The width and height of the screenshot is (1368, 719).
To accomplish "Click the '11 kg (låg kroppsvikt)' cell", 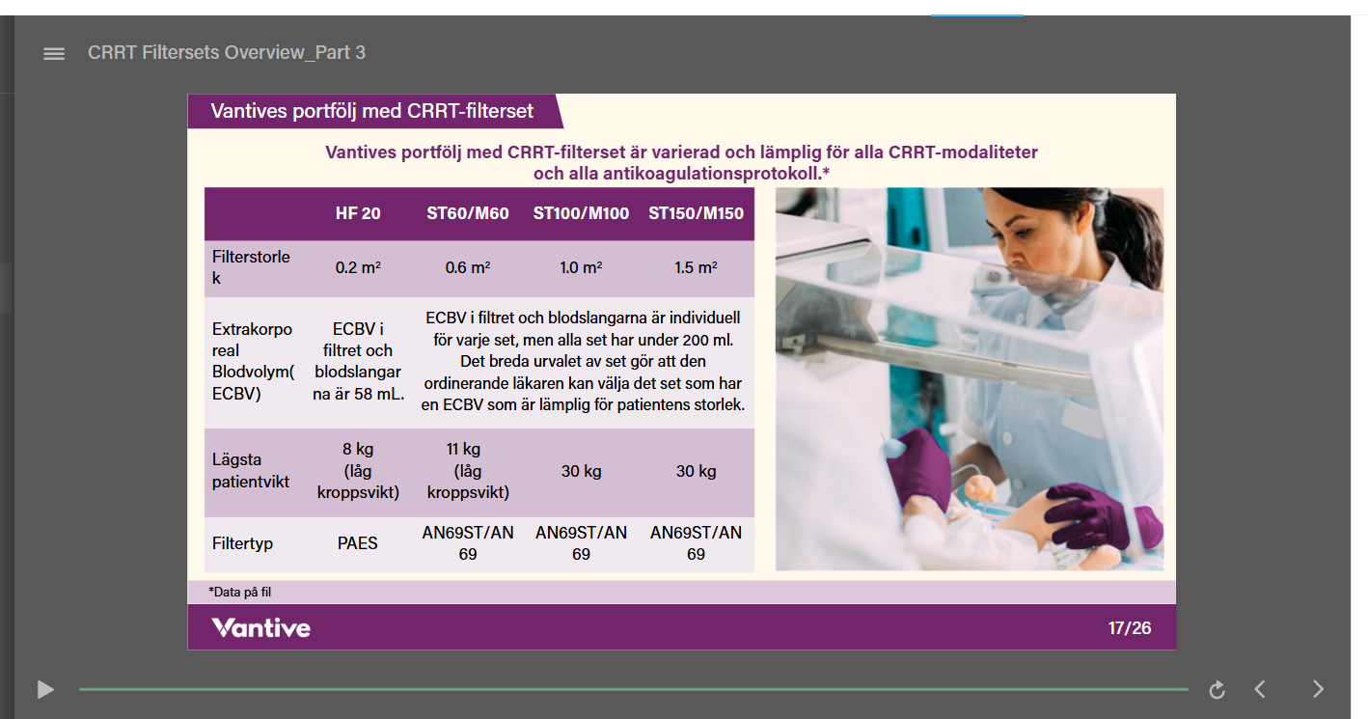I will [468, 470].
